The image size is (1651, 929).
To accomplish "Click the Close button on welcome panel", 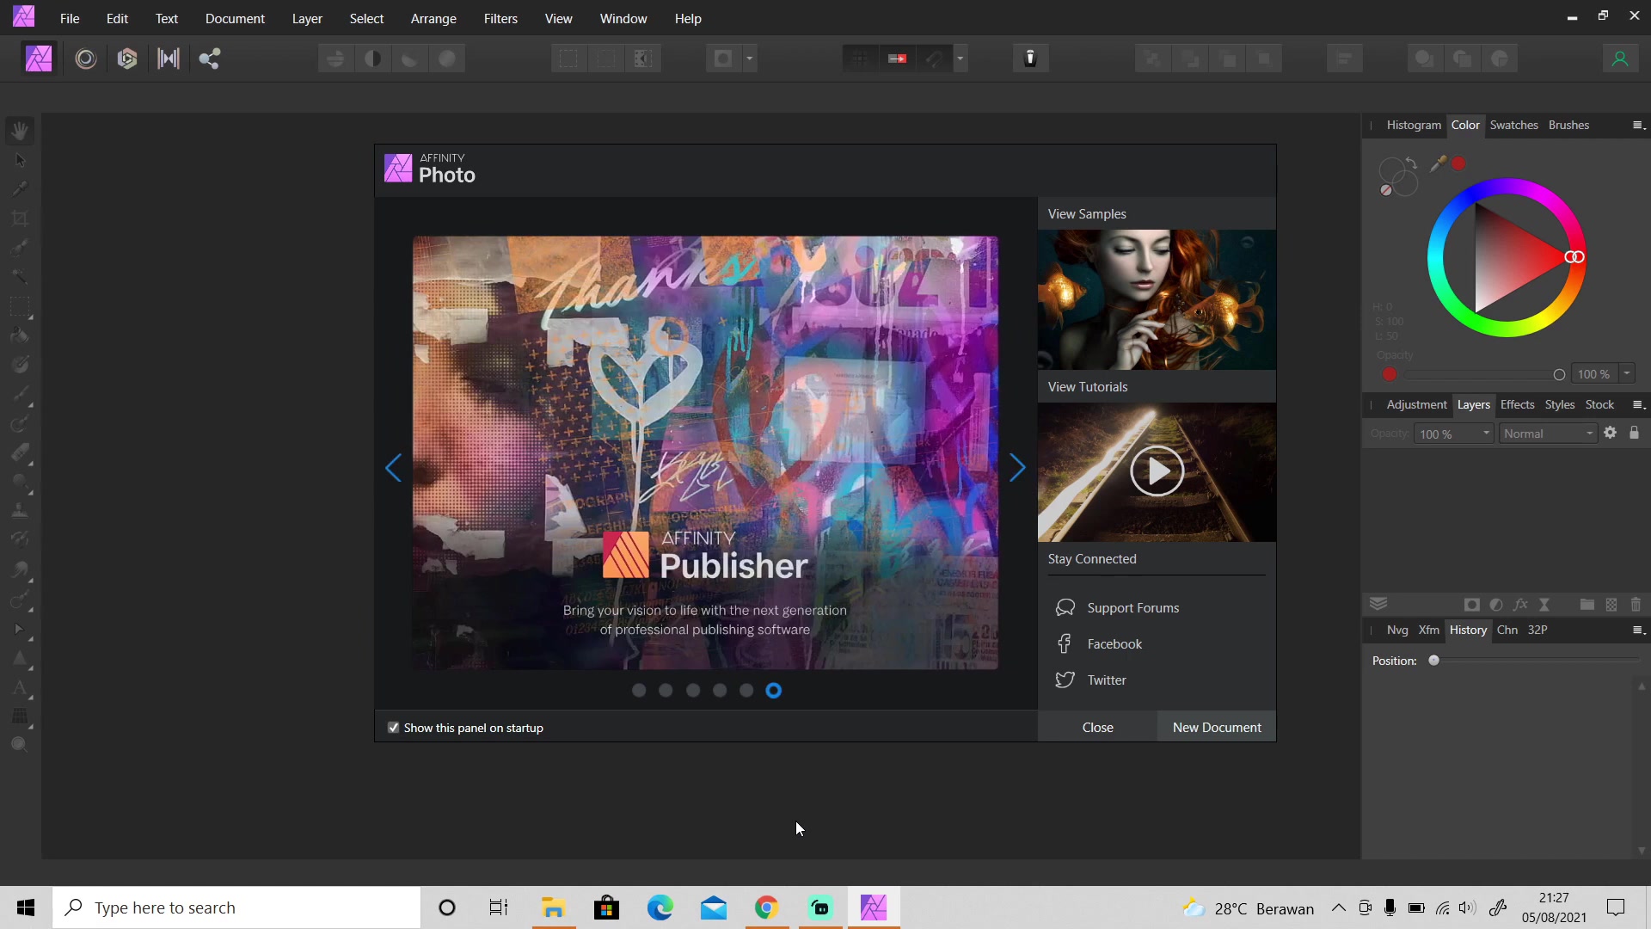I will (x=1097, y=727).
